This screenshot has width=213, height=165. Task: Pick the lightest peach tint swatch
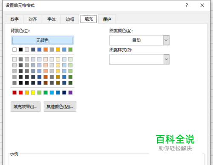[46, 59]
